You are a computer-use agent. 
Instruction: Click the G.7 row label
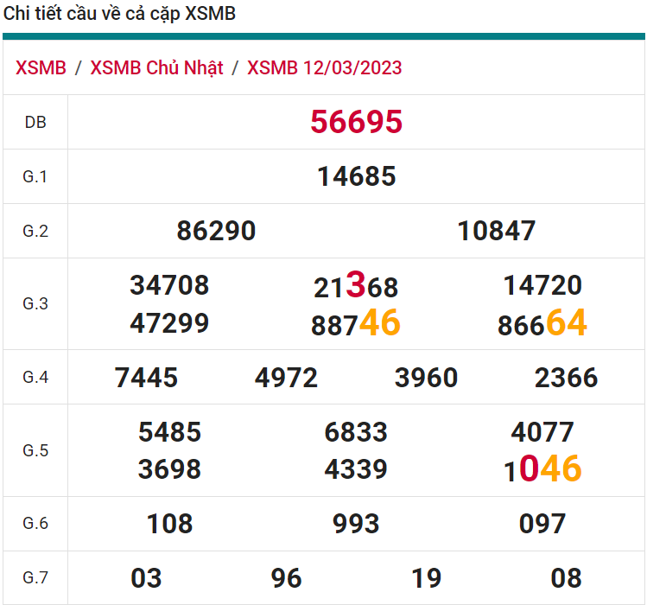(35, 578)
